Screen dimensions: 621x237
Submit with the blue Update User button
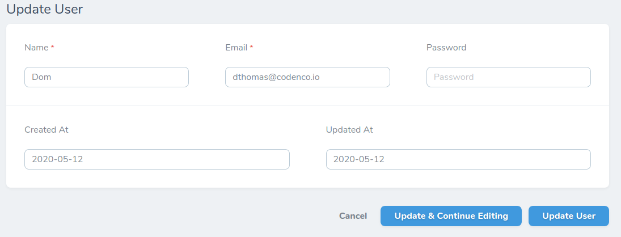tap(568, 216)
